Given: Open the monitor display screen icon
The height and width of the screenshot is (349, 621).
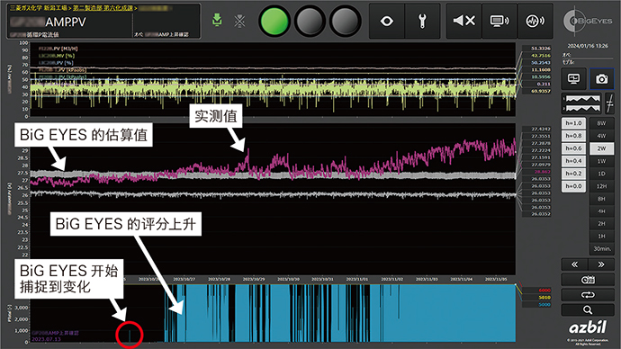Looking at the screenshot, I should tap(573, 79).
